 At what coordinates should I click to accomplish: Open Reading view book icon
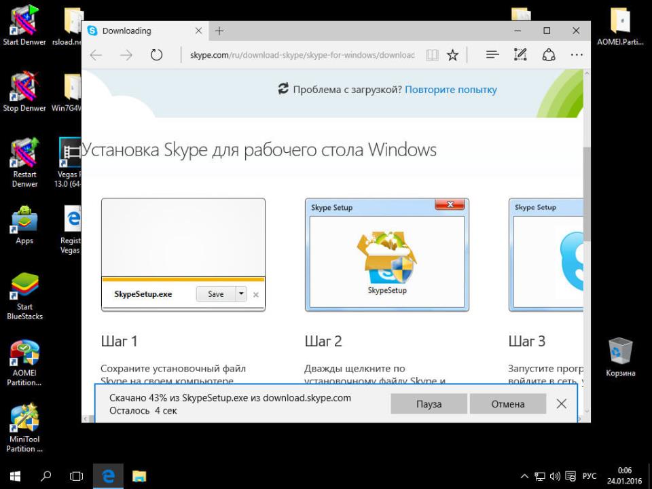[x=432, y=55]
